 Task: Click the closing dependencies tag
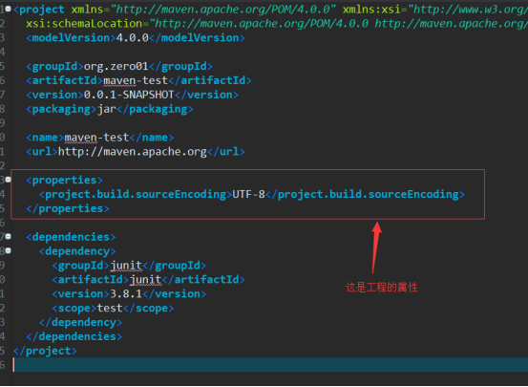pyautogui.click(x=74, y=336)
